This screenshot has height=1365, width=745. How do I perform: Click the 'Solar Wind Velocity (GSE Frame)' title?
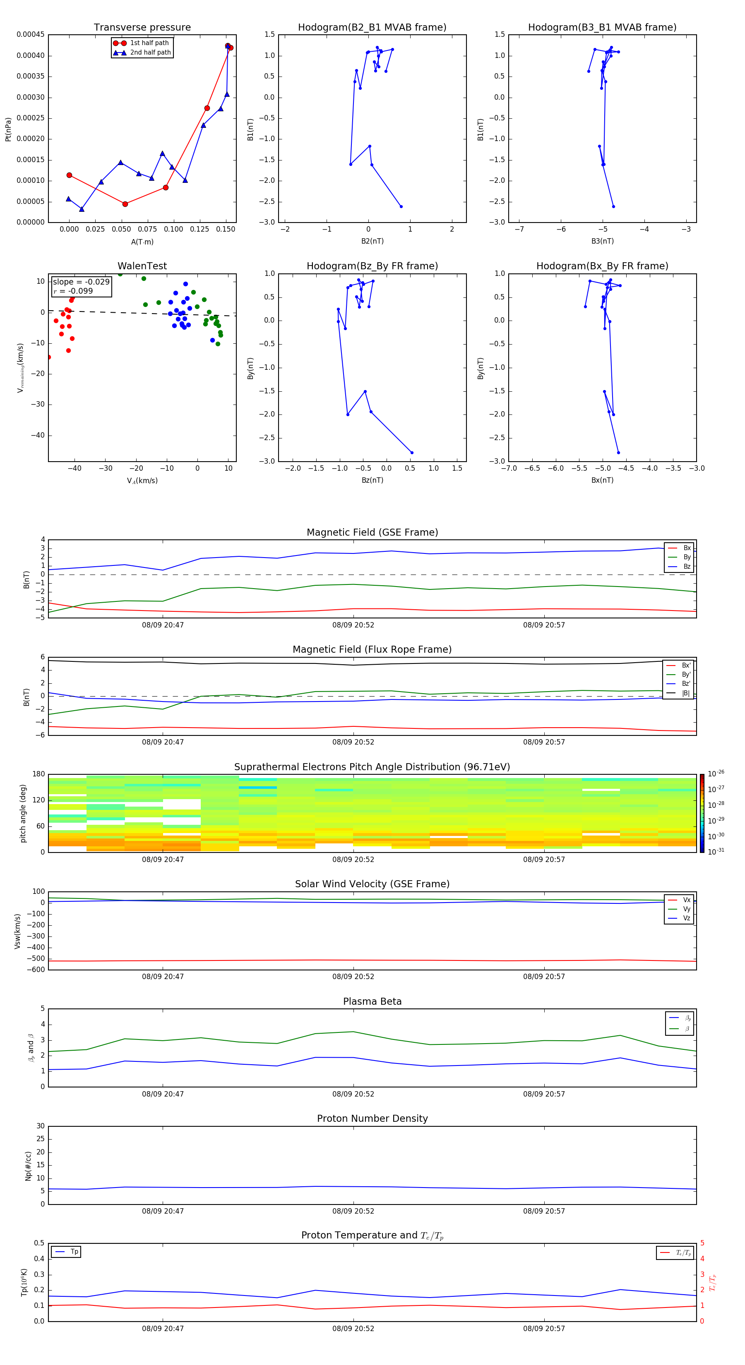tap(372, 884)
